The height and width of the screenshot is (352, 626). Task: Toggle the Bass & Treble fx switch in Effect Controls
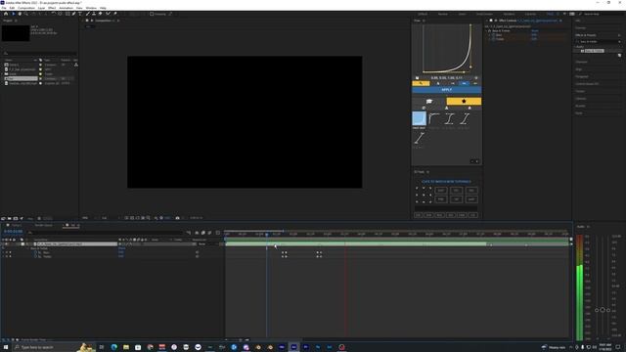pos(489,30)
